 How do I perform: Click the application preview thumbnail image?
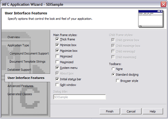tap(151, 19)
